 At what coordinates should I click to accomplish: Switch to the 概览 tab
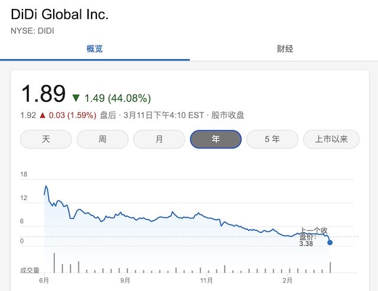click(x=94, y=48)
